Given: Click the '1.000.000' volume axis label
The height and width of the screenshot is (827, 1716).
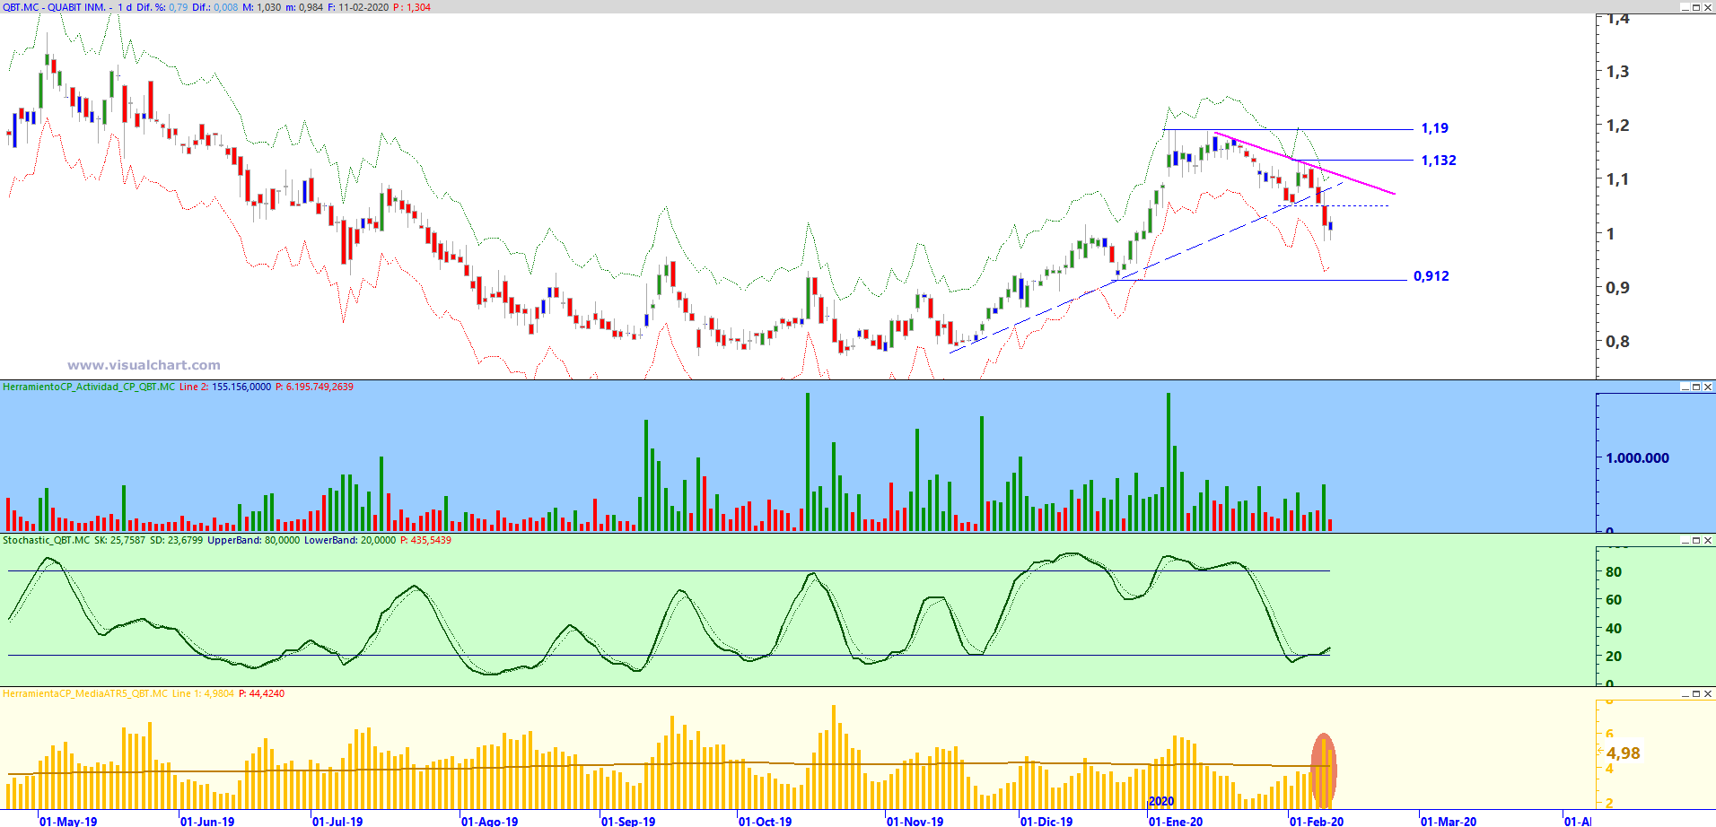Looking at the screenshot, I should 1637,458.
